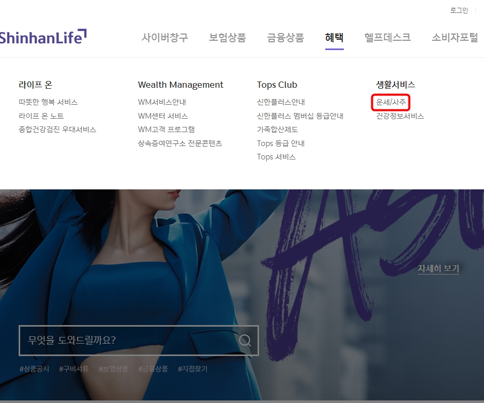Click the #지점찾기 hashtag
Viewport: 484px width, 403px height.
(x=191, y=369)
